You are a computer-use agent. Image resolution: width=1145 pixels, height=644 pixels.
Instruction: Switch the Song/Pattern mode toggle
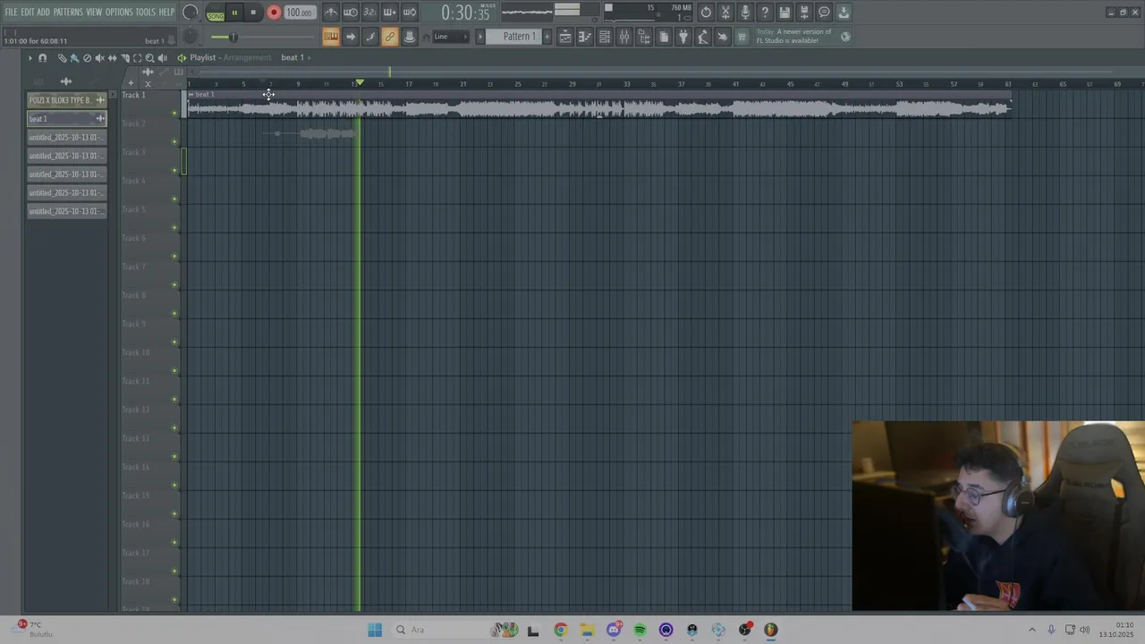tap(216, 13)
